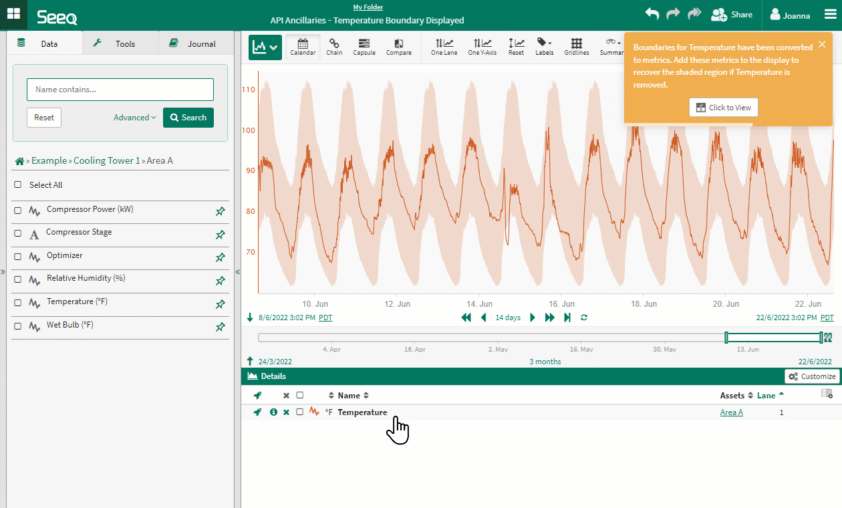Remove Temperature with the X icon

click(x=286, y=412)
